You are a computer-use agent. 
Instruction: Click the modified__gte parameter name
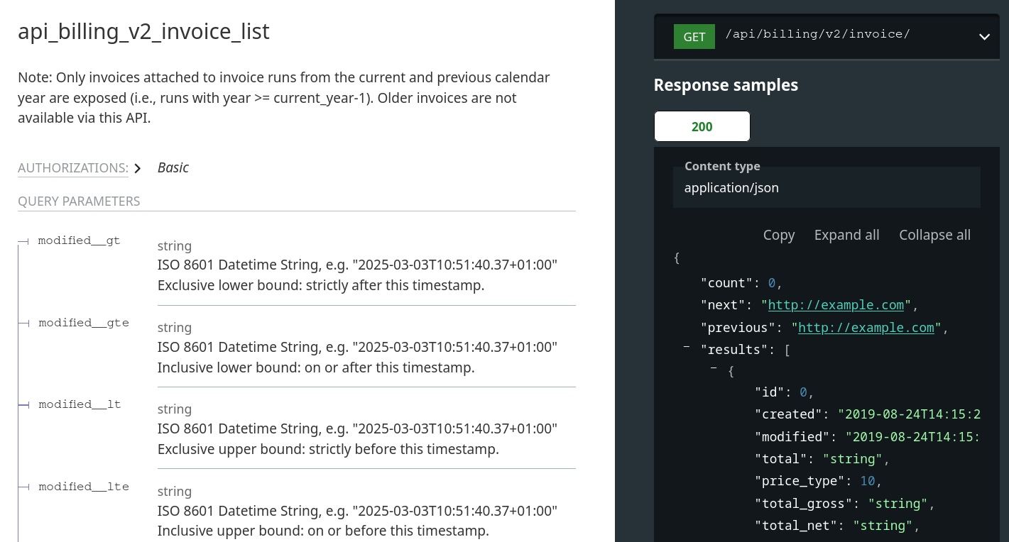[83, 323]
